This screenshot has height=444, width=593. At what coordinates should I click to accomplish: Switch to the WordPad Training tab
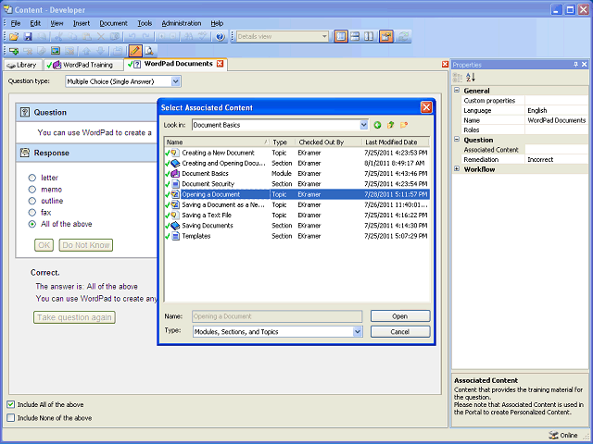[83, 65]
